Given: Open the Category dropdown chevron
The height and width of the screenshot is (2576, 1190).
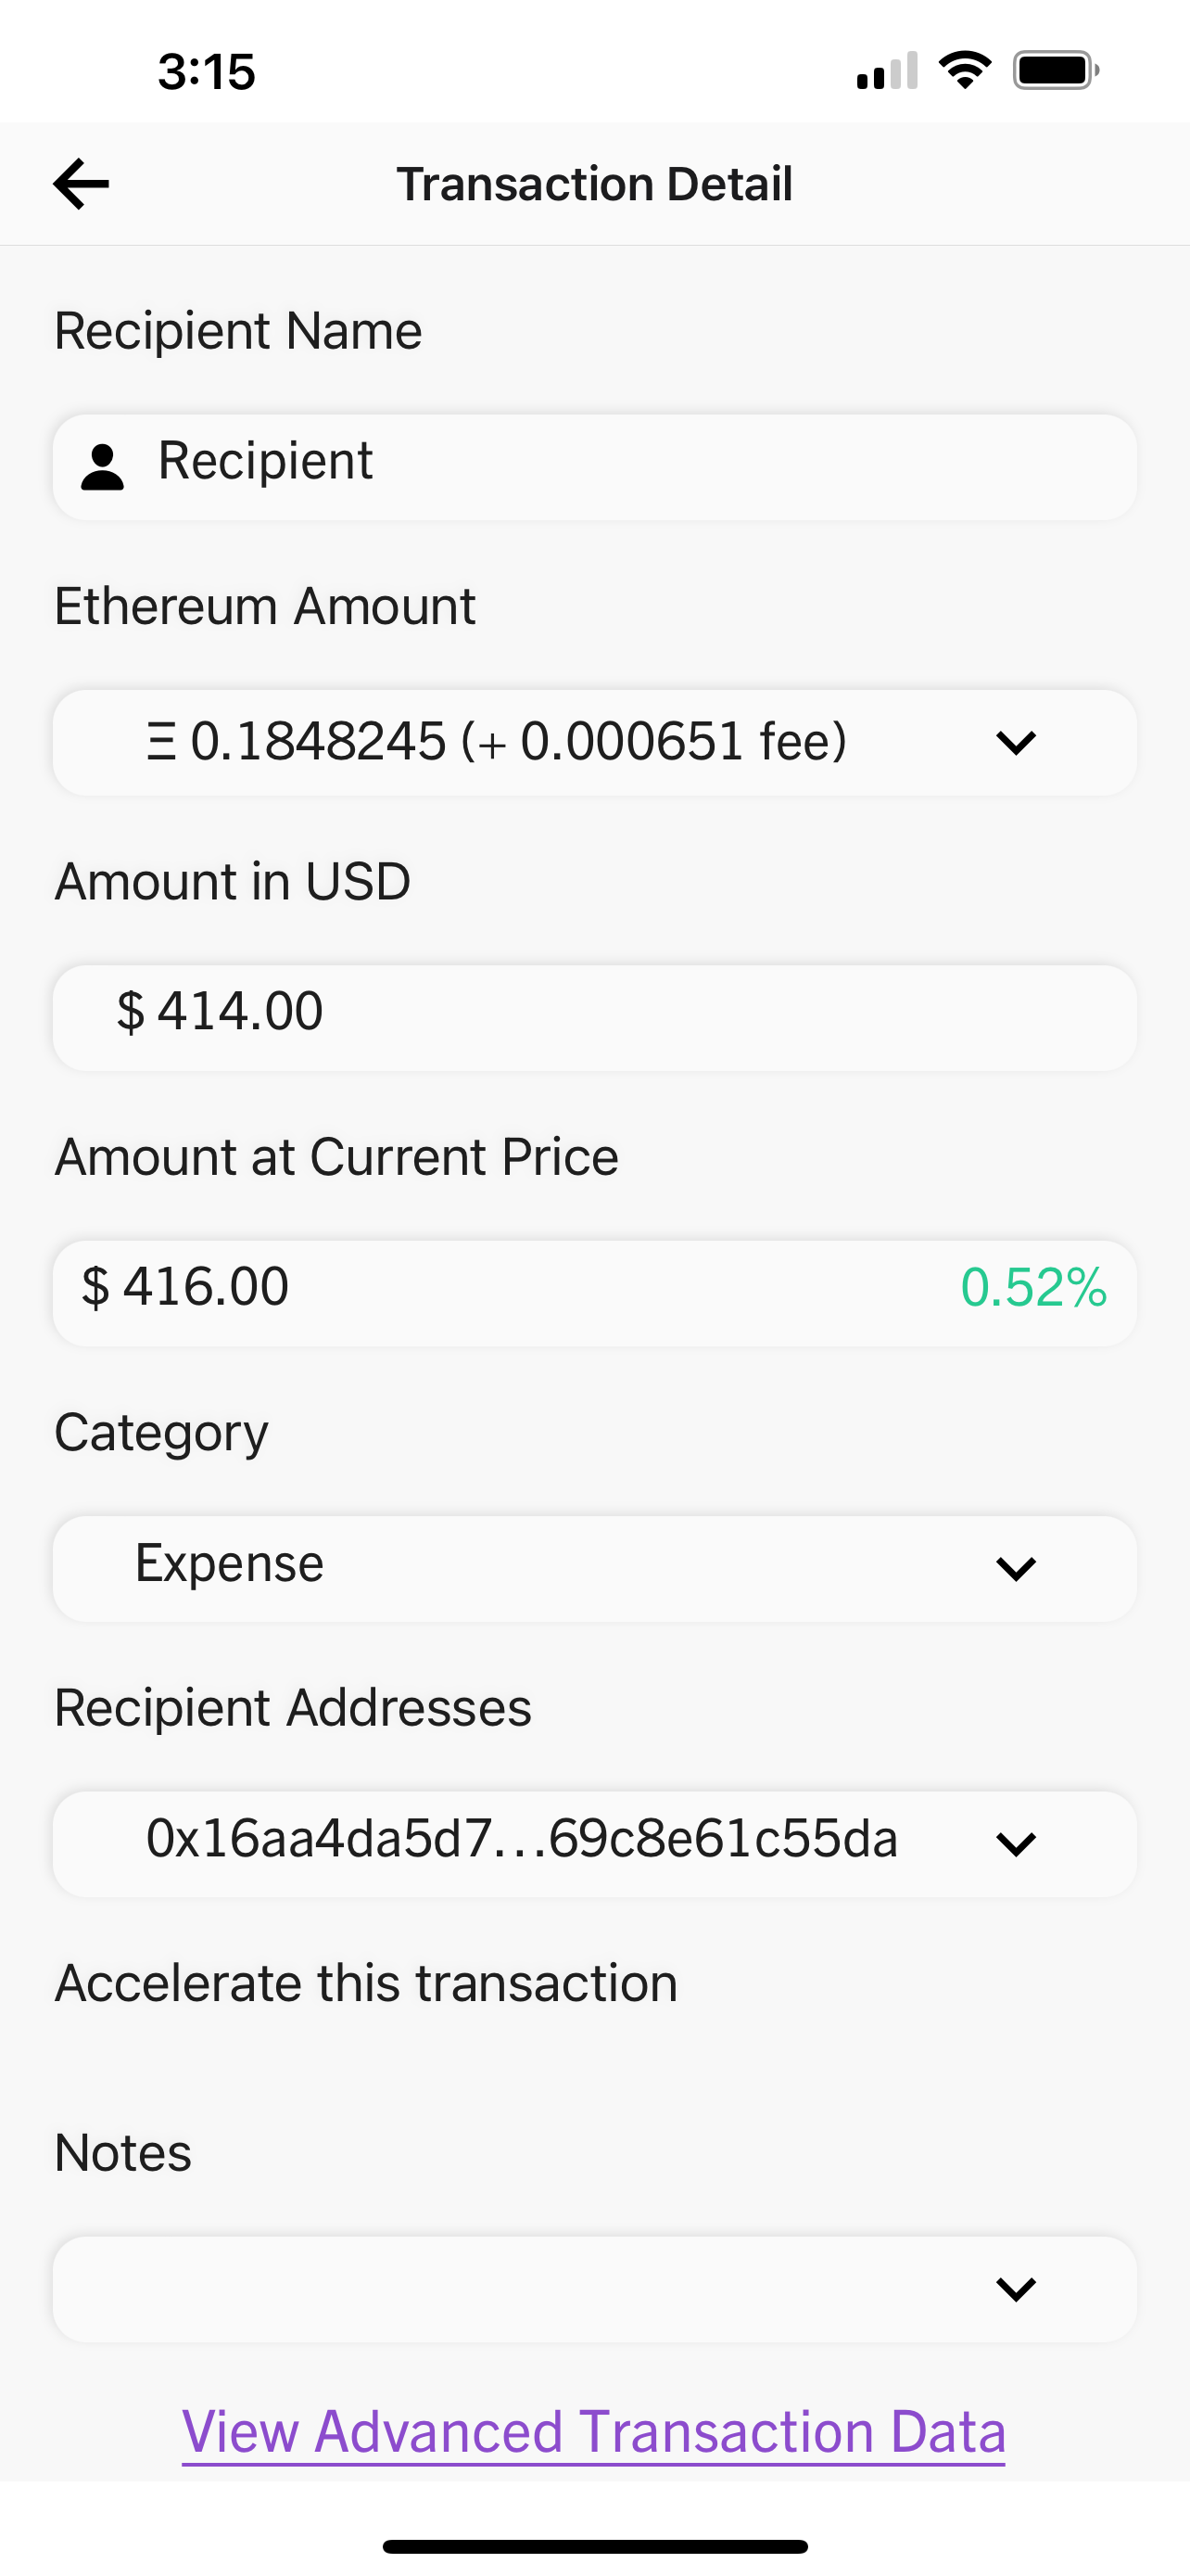Looking at the screenshot, I should pos(1015,1568).
